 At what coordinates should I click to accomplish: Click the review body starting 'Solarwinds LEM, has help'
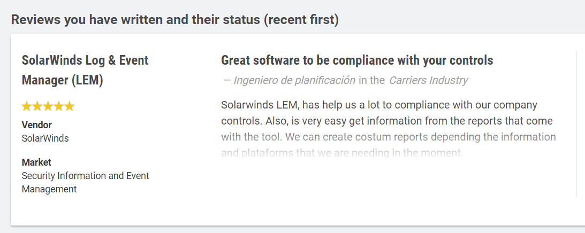[379, 105]
